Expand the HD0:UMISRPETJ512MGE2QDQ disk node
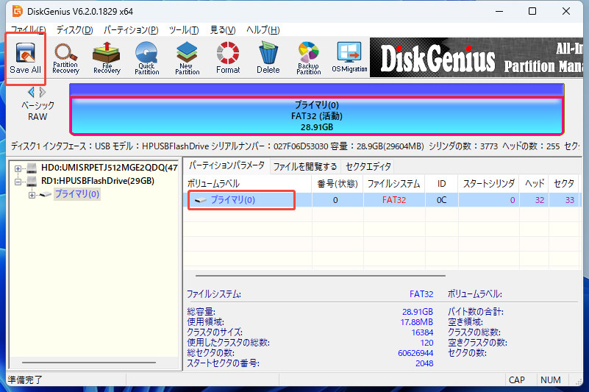This screenshot has width=589, height=392. coord(18,168)
